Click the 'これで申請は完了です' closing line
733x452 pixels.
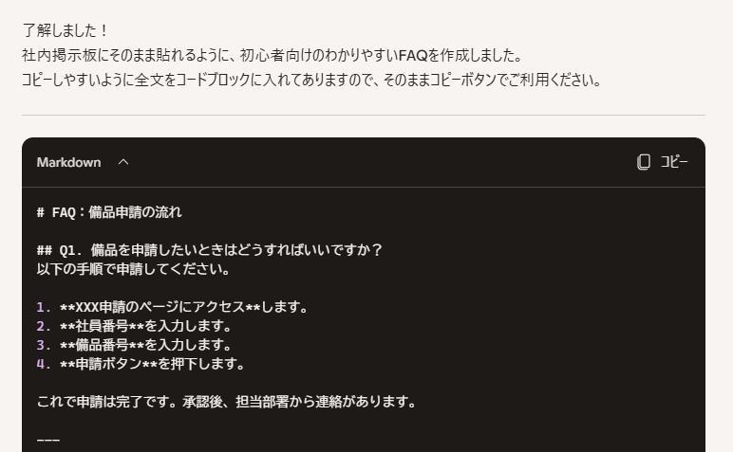(226, 402)
